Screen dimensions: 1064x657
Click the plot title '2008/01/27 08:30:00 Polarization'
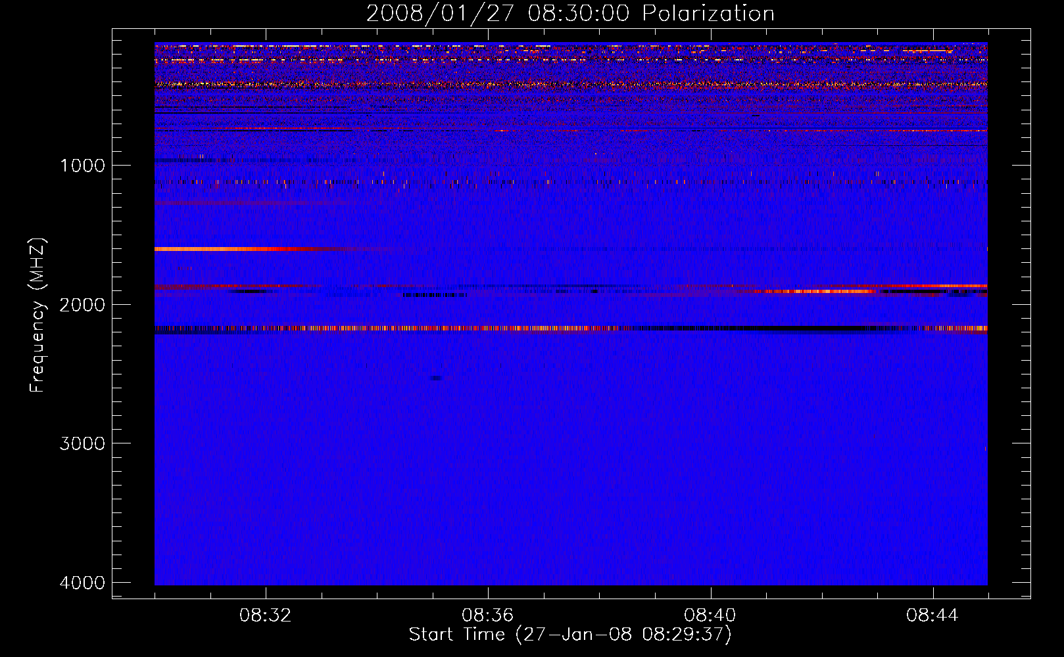tap(570, 13)
